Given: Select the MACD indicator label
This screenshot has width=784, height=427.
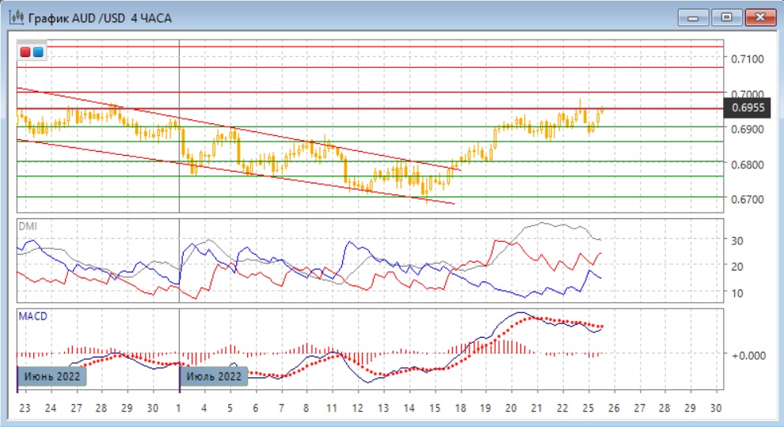Looking at the screenshot, I should (x=32, y=316).
